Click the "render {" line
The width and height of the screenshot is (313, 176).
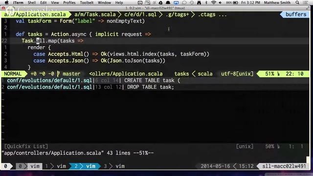point(39,47)
